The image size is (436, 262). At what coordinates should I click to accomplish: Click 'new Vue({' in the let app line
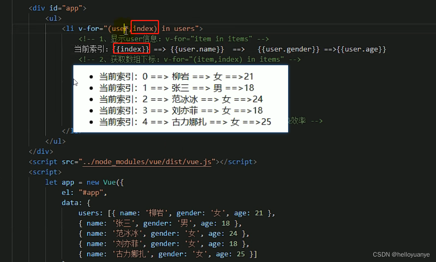(105, 182)
